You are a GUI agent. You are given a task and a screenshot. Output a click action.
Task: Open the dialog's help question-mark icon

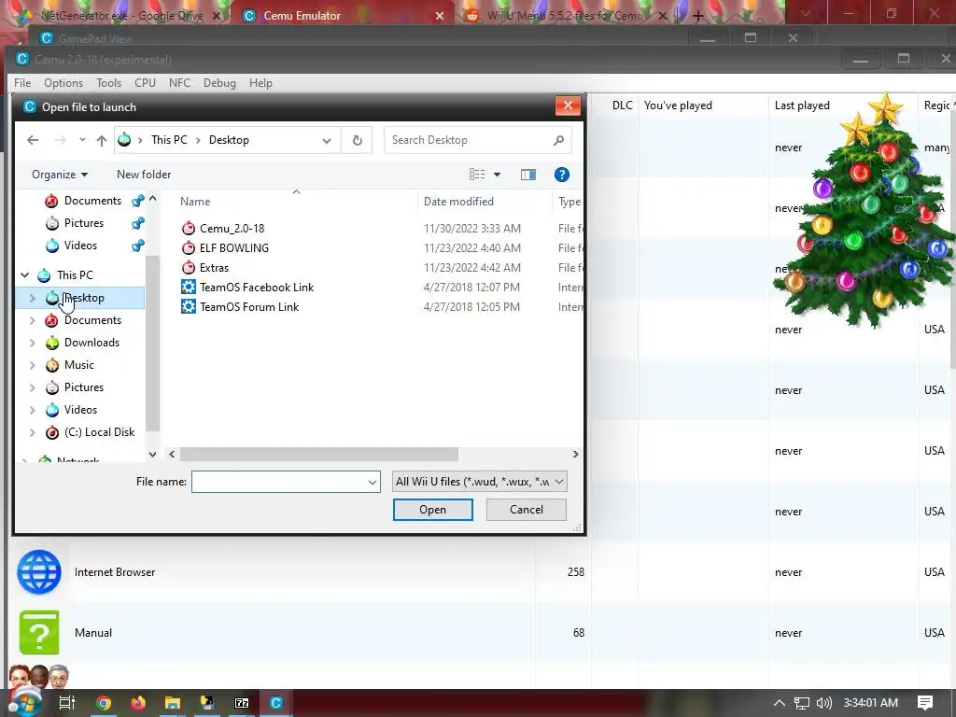[561, 175]
